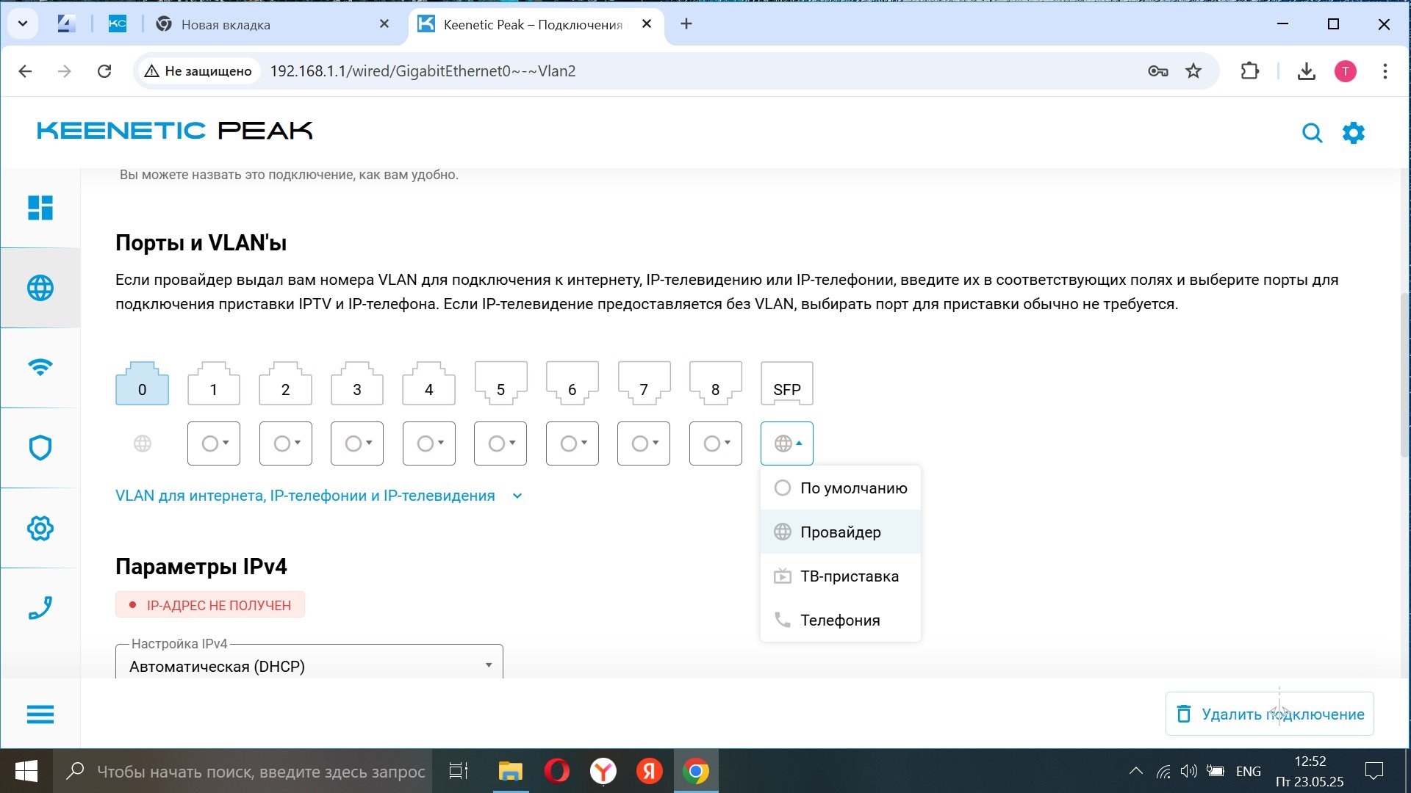The width and height of the screenshot is (1411, 793).
Task: Click 'Удалить подключение' button
Action: coord(1270,714)
